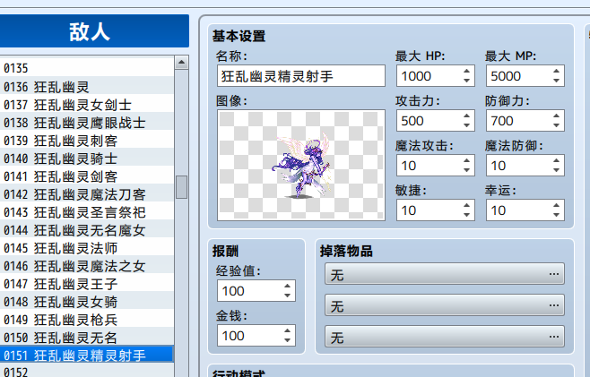Image resolution: width=590 pixels, height=377 pixels.
Task: Click the enemy list scroll up arrow
Action: coord(181,63)
